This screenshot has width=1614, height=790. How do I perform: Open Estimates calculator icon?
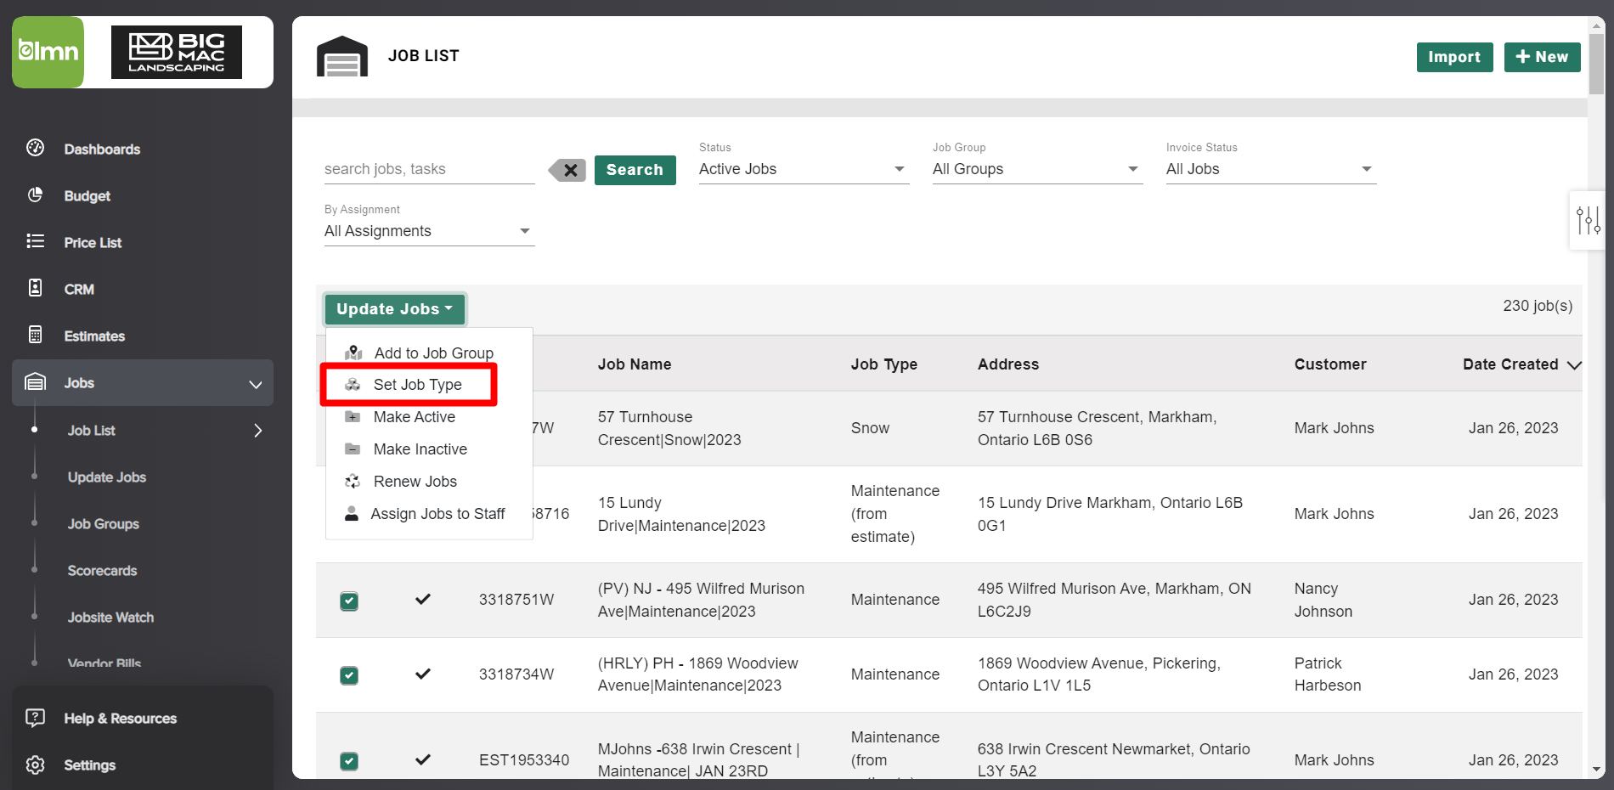pyautogui.click(x=35, y=335)
